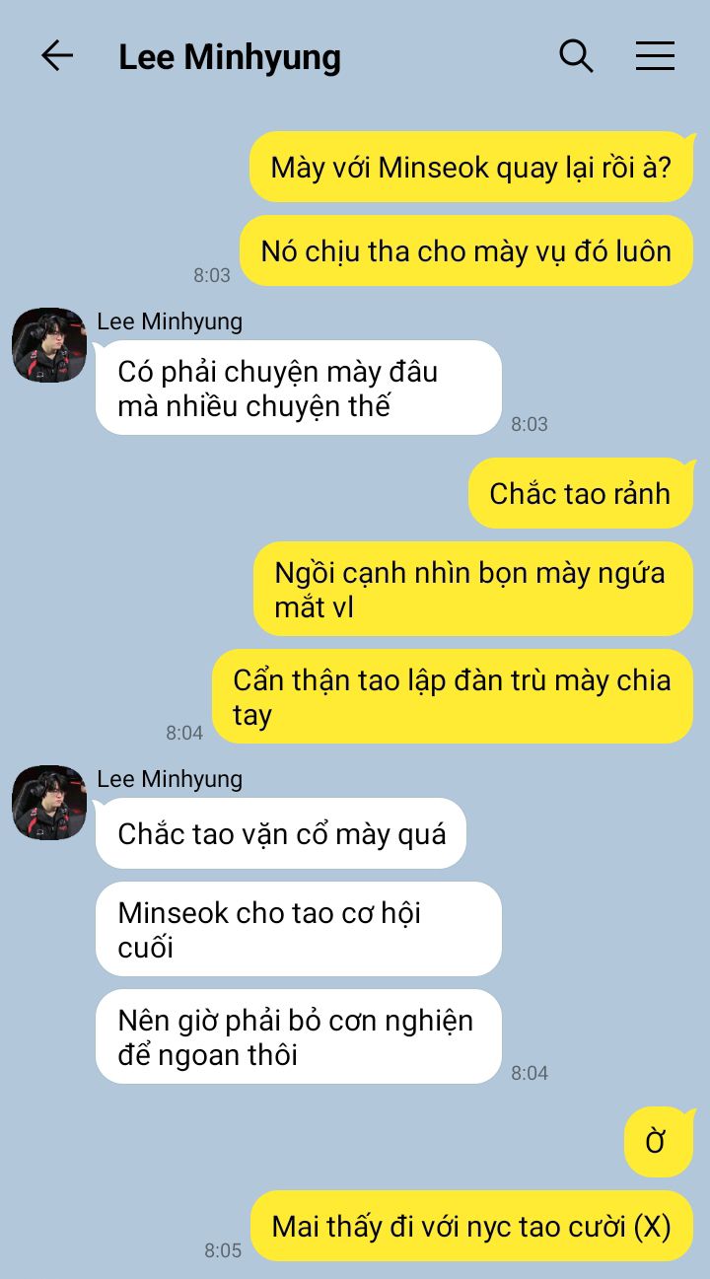Open Lee Minhyung's lower profile picture
This screenshot has height=1279, width=710.
(49, 803)
